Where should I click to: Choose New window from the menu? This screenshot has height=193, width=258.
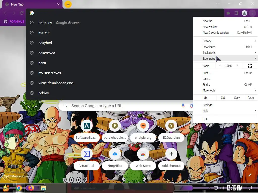[x=225, y=27]
